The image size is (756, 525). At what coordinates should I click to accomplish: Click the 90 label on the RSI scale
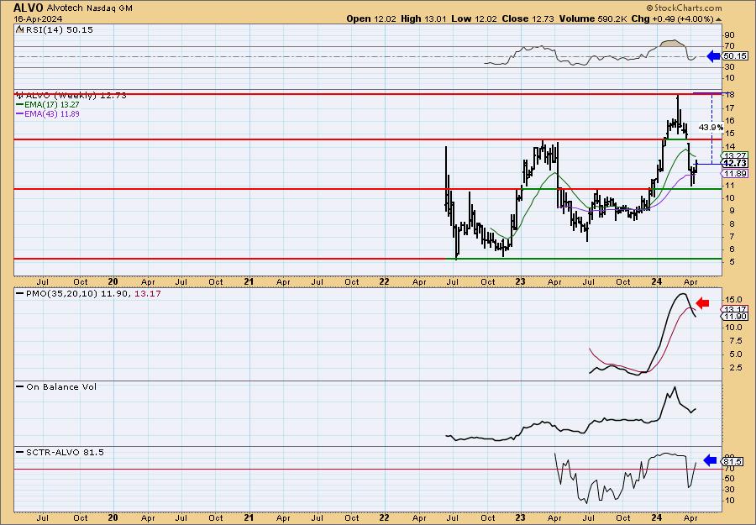tap(729, 35)
